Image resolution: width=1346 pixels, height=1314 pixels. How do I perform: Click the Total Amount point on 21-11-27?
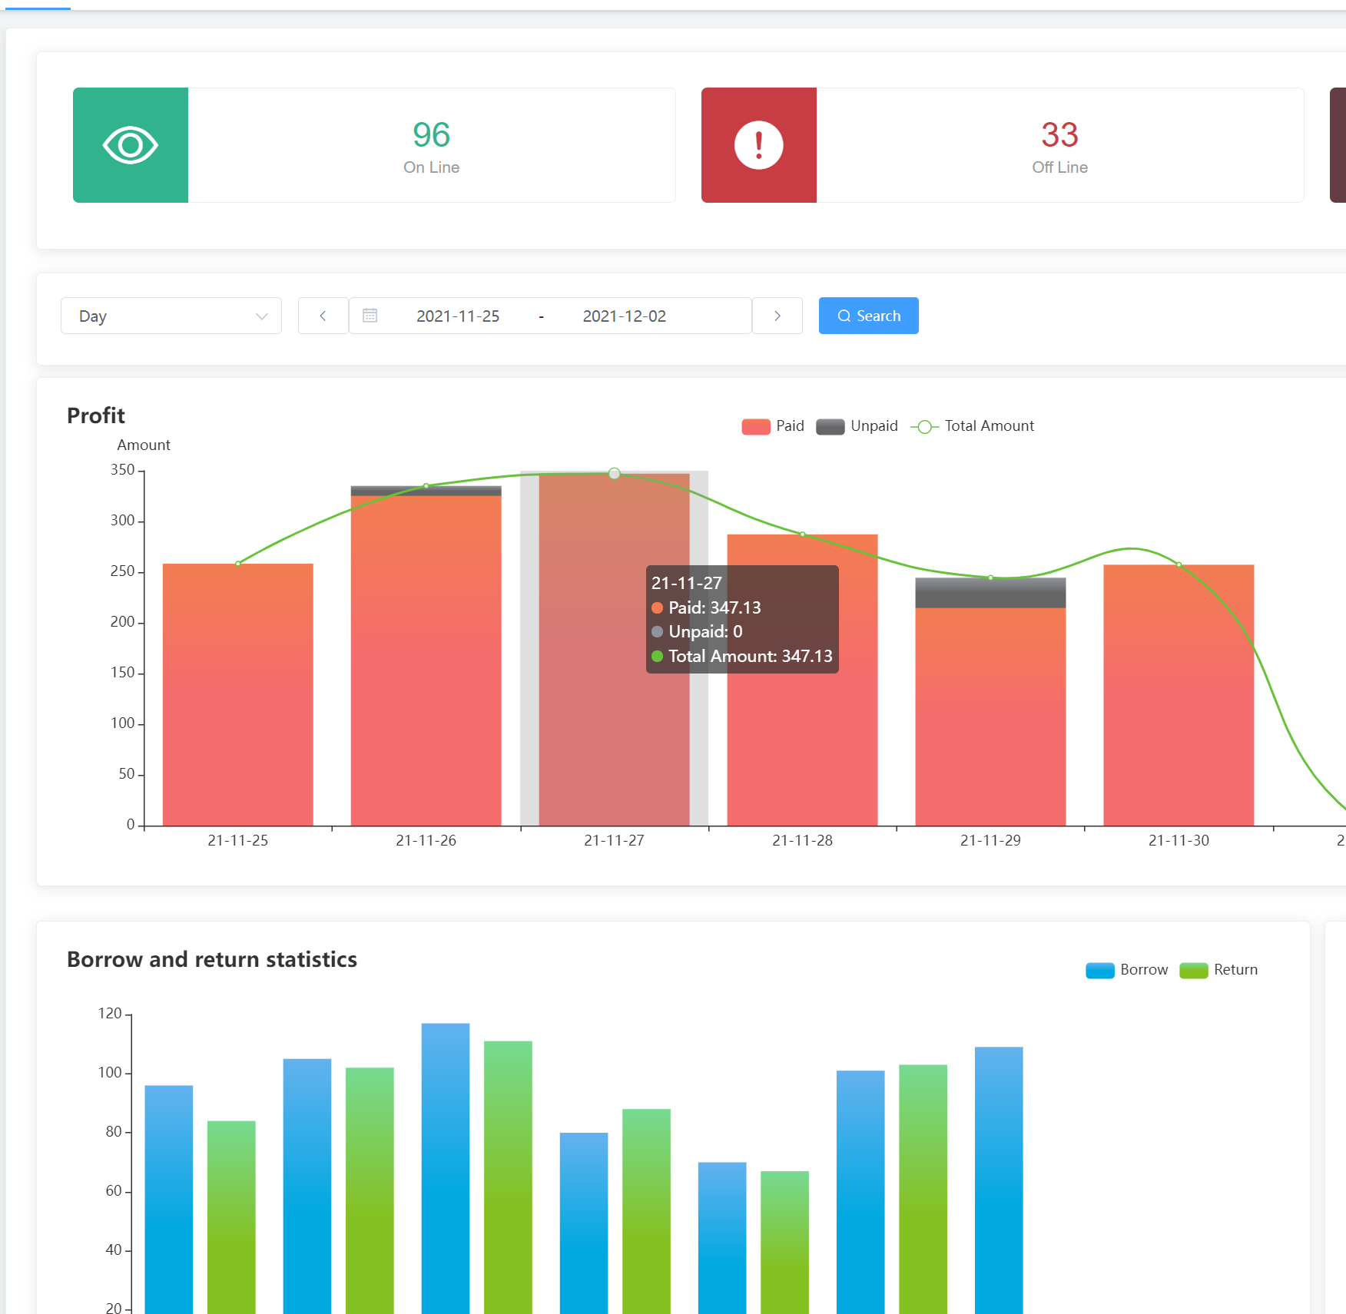pyautogui.click(x=615, y=474)
